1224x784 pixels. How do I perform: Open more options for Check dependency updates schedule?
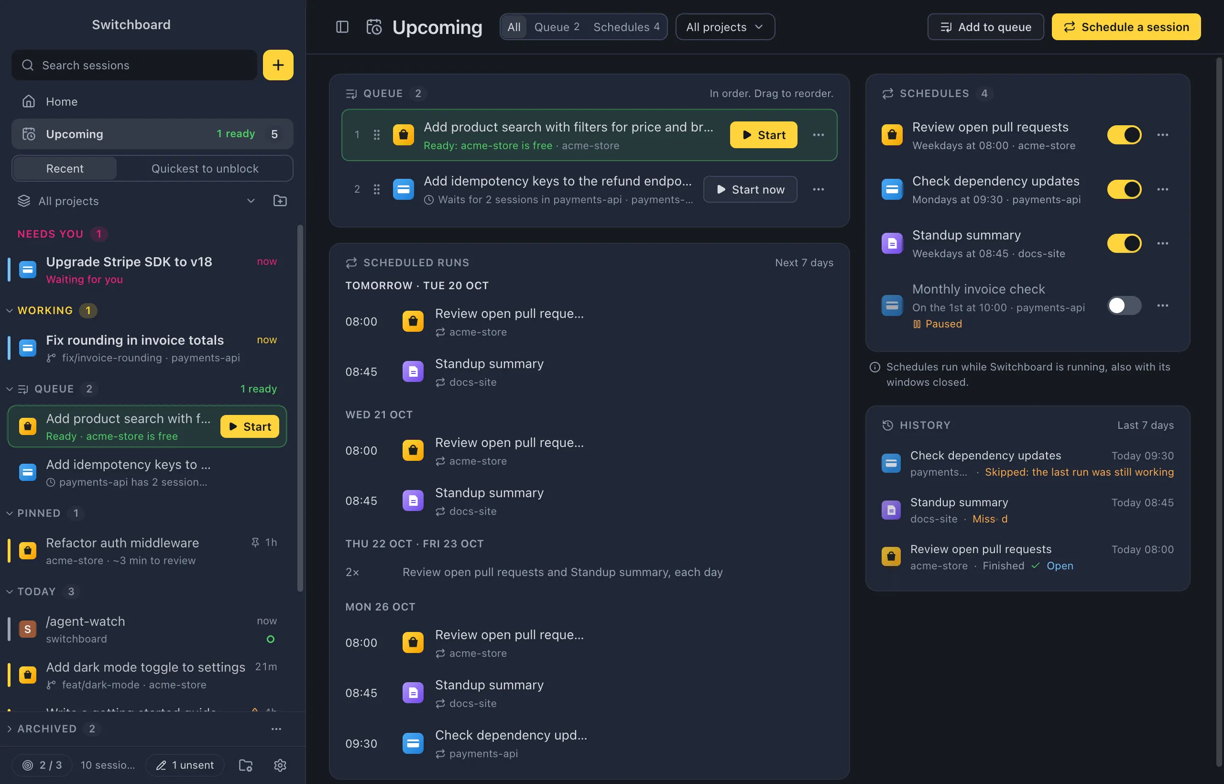(1162, 189)
